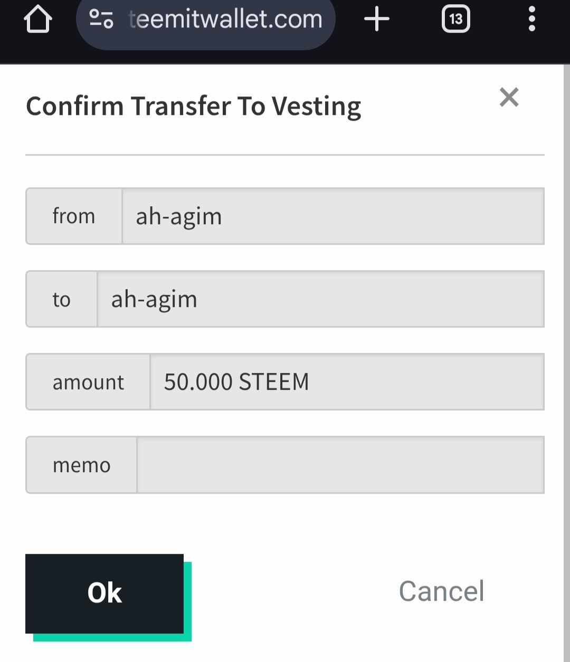Click the teemitwallet.com address bar

[x=206, y=20]
